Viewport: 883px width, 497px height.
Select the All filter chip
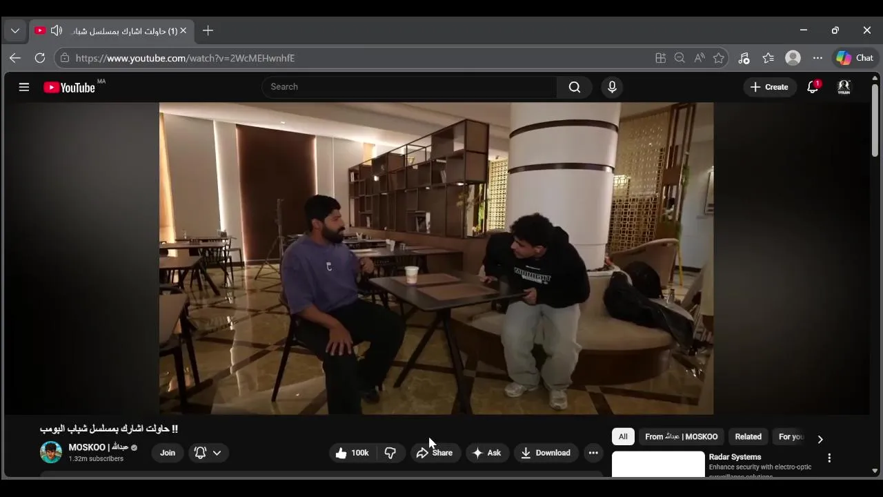(623, 437)
